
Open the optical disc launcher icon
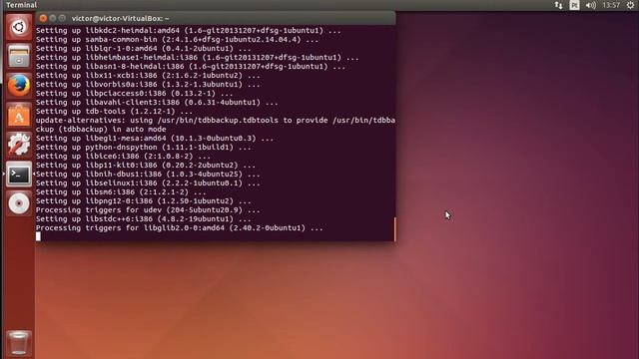click(x=19, y=203)
